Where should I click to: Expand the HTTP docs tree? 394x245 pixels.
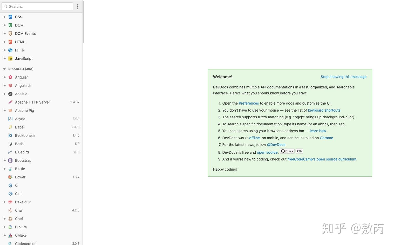(x=4, y=50)
